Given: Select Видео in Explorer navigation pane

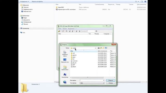Looking at the screenshot, I should coord(24,18).
